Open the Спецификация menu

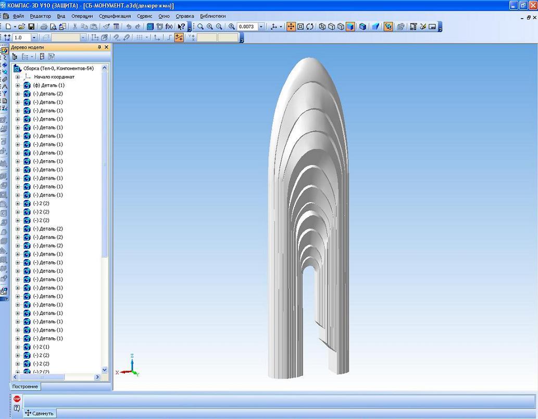pyautogui.click(x=115, y=16)
